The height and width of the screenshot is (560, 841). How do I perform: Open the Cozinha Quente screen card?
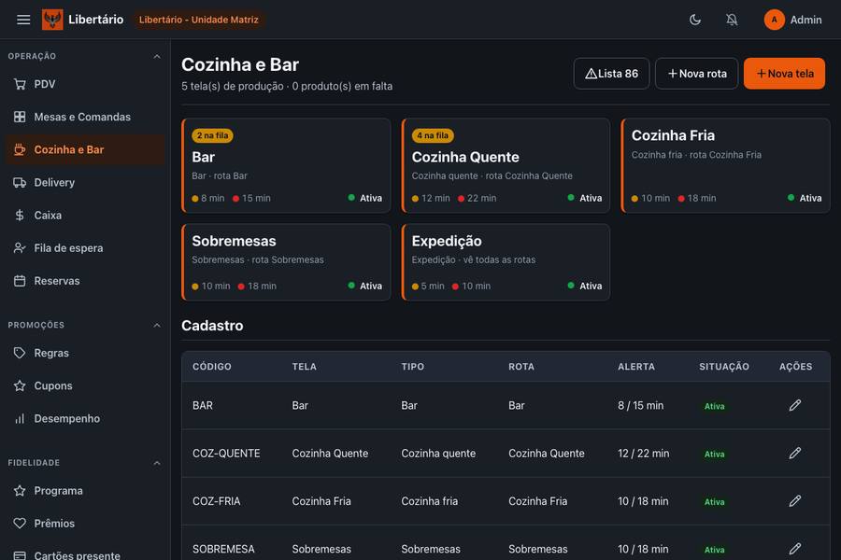coord(506,165)
